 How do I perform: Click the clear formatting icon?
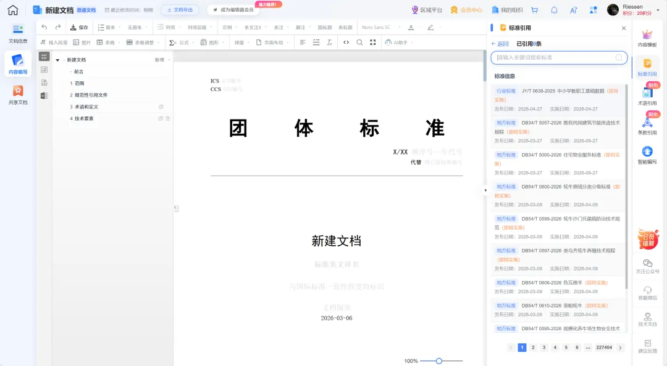click(329, 43)
